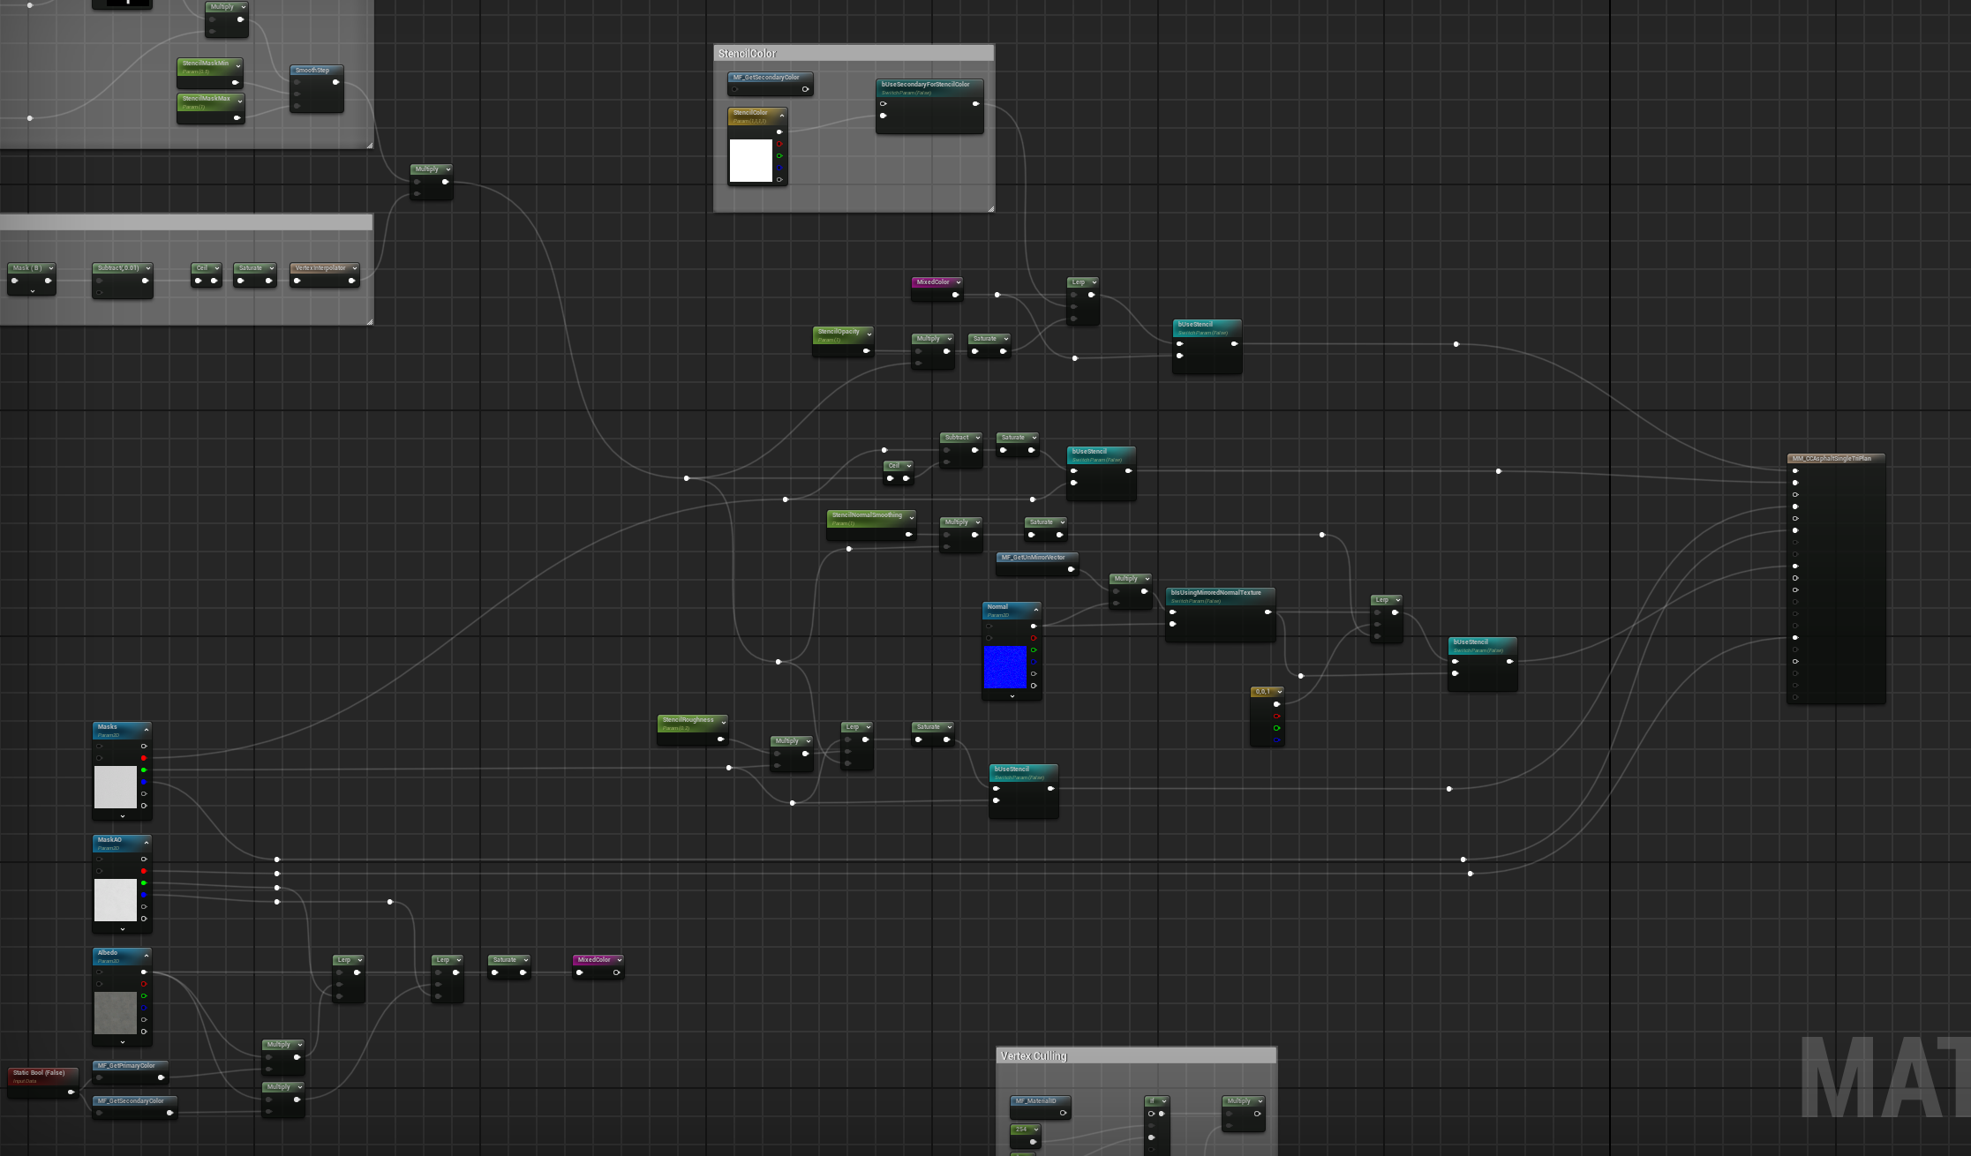Collapse the StencilColor parameter node chevron

click(x=781, y=116)
